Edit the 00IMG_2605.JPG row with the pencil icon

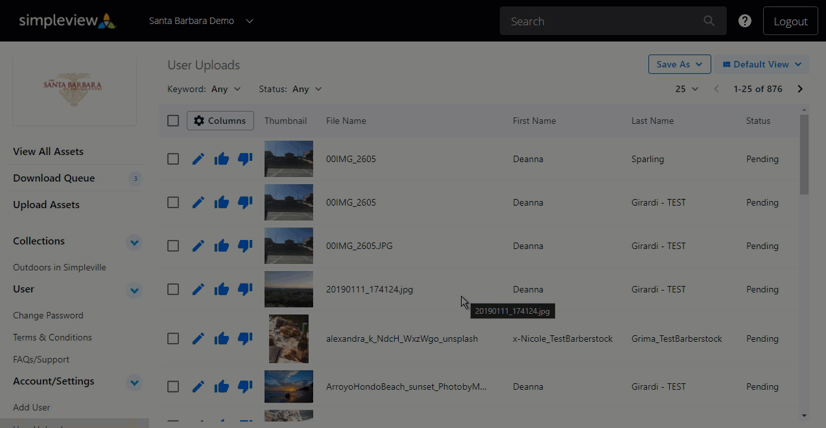pos(198,246)
